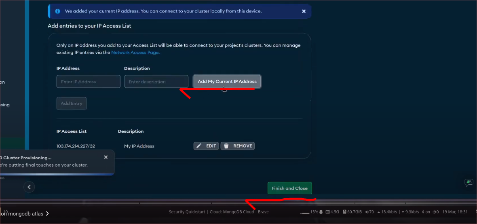Remove the My IP Address entry
This screenshot has width=477, height=224.
[238, 146]
